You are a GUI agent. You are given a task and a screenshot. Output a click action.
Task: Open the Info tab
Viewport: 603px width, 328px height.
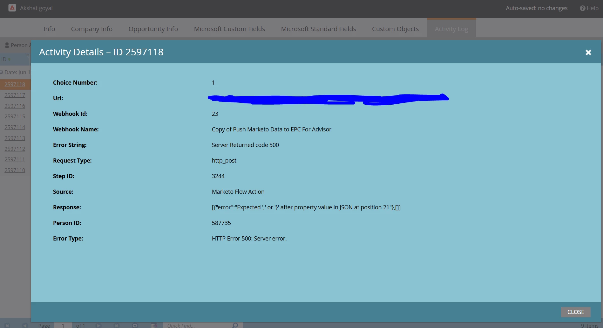49,29
